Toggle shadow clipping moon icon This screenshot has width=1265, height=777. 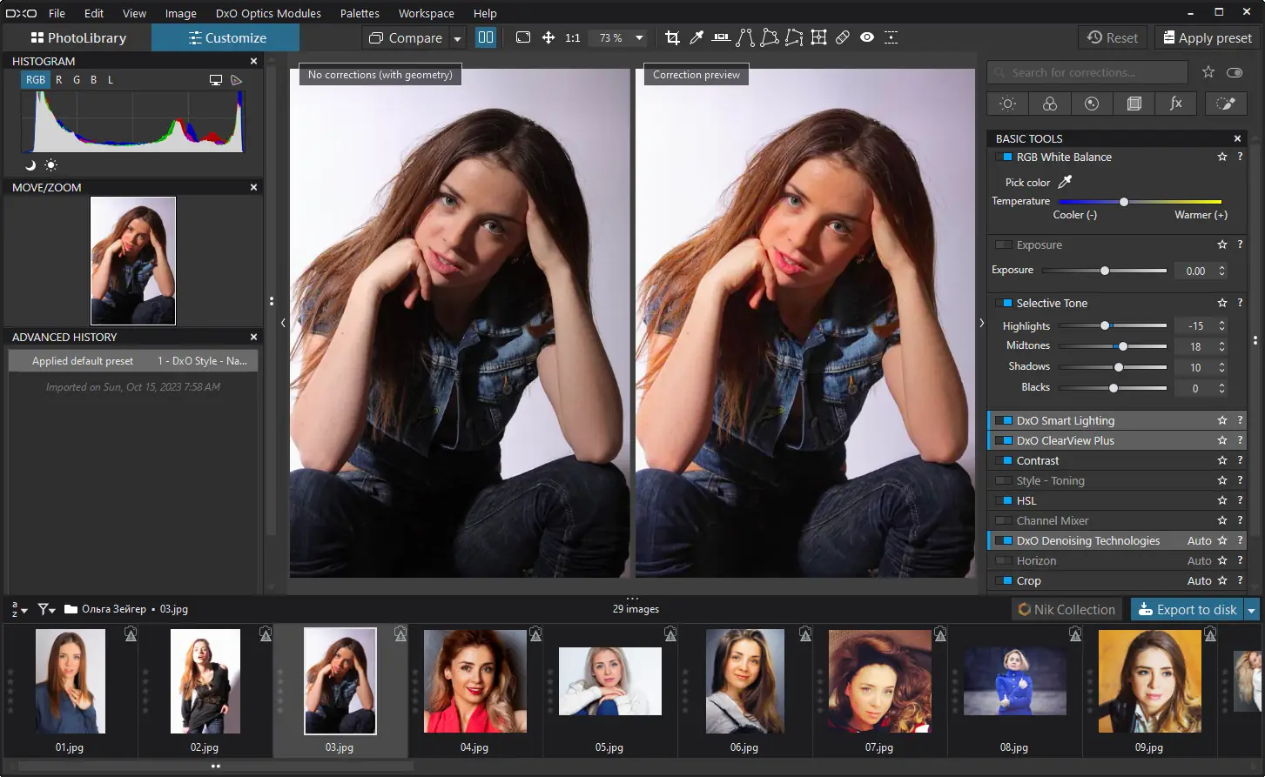tap(30, 164)
